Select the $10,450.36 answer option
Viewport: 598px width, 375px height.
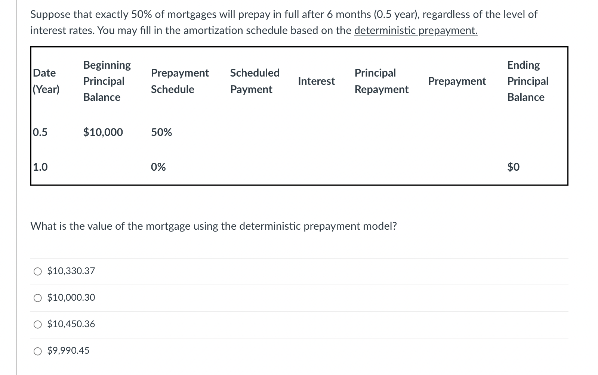(x=37, y=324)
